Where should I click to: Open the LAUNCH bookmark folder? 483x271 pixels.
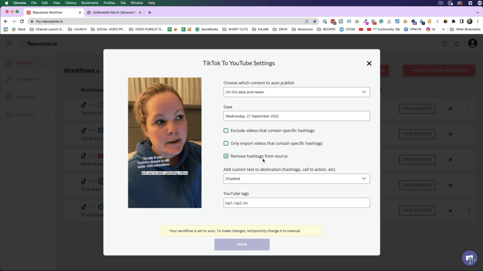[77, 29]
